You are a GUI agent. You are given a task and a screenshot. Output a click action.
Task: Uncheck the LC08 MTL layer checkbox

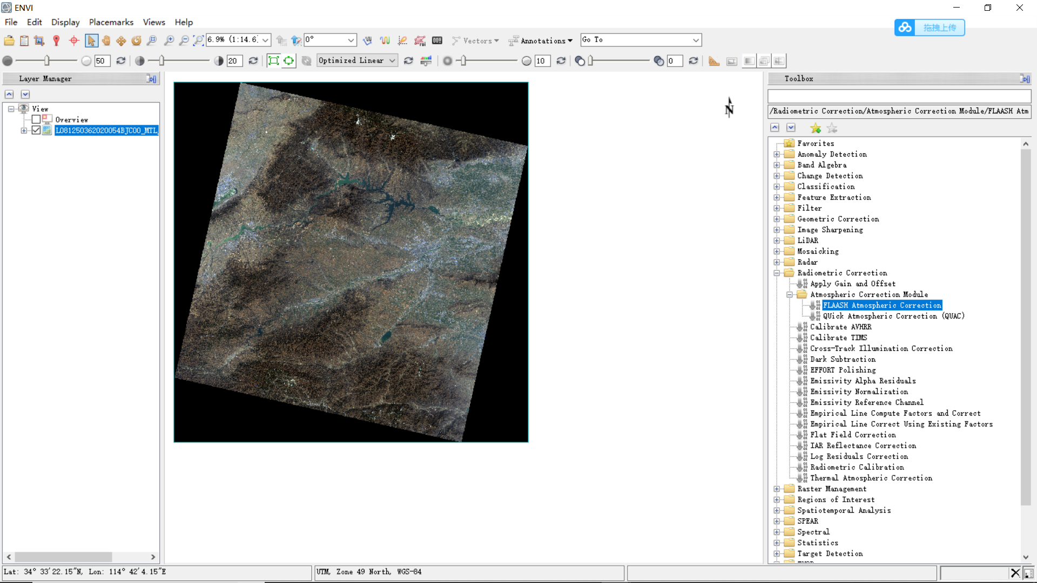click(x=36, y=130)
